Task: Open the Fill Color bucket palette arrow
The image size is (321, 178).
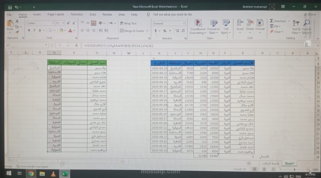Action: (x=65, y=31)
